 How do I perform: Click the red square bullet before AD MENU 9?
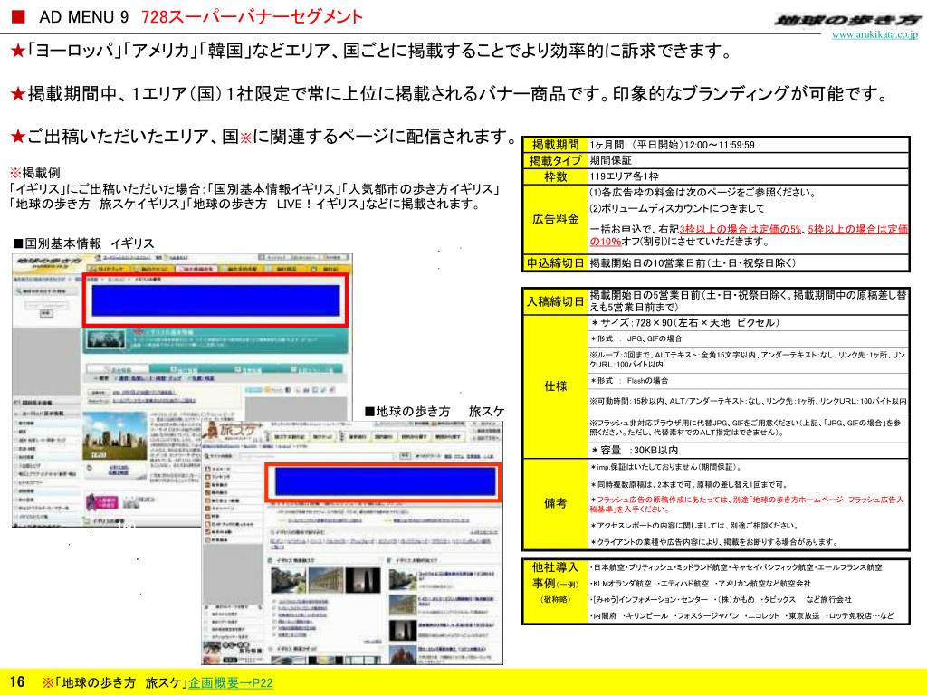coord(19,16)
